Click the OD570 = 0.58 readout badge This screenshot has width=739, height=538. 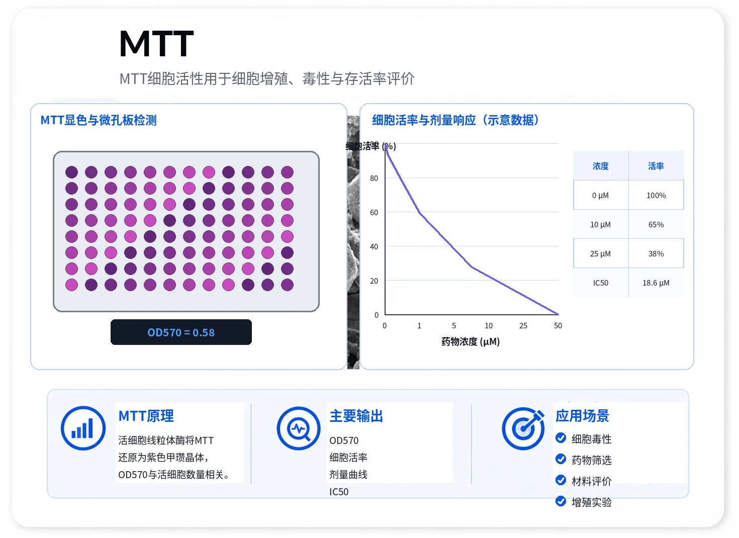click(181, 332)
